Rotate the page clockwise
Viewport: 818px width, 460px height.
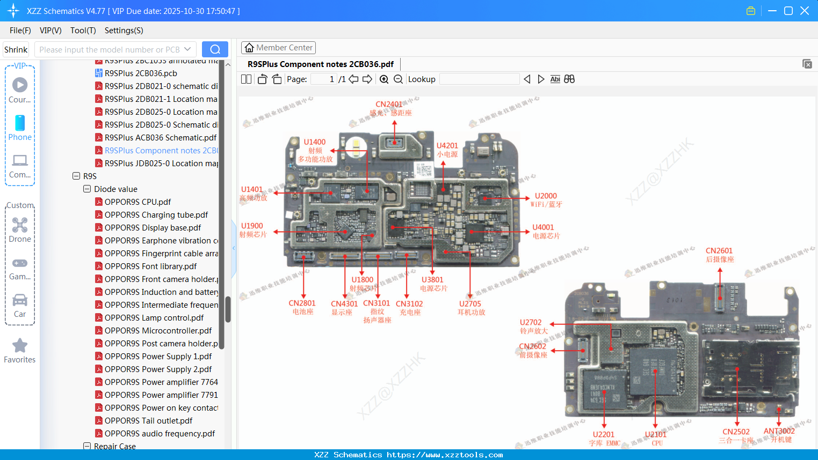[277, 79]
